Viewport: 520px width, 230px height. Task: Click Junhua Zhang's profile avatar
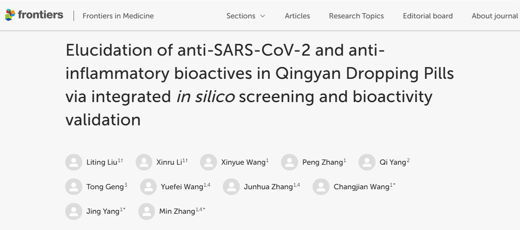(x=231, y=187)
